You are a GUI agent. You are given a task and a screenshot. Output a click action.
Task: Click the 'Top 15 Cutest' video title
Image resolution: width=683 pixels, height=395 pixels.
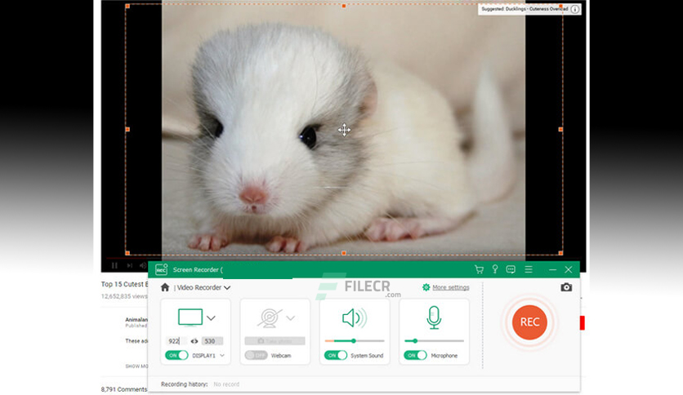point(124,284)
